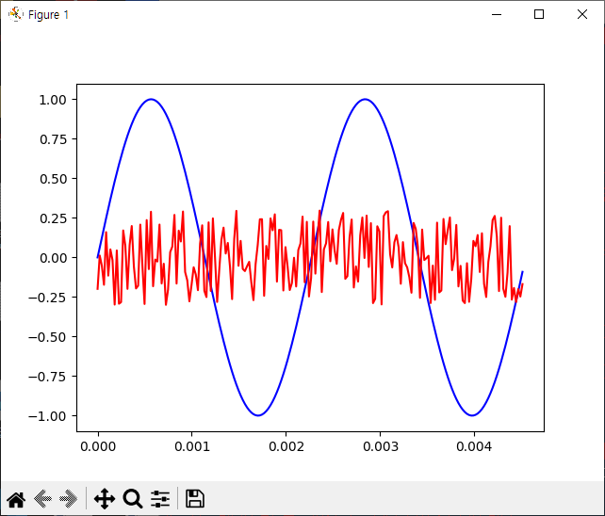Click the y-axis label −0.50
The height and width of the screenshot is (516, 605).
click(x=47, y=337)
